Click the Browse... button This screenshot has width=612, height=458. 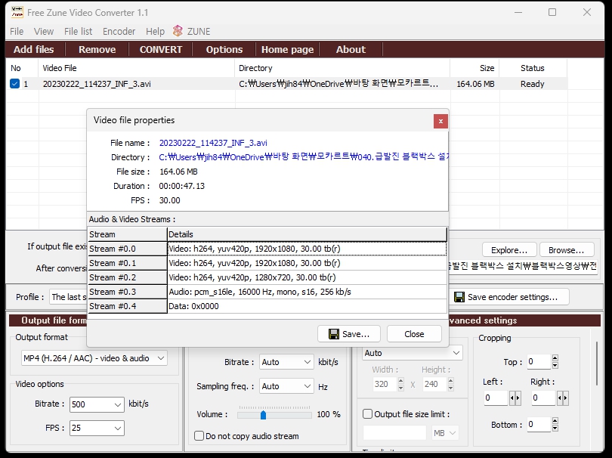click(567, 250)
